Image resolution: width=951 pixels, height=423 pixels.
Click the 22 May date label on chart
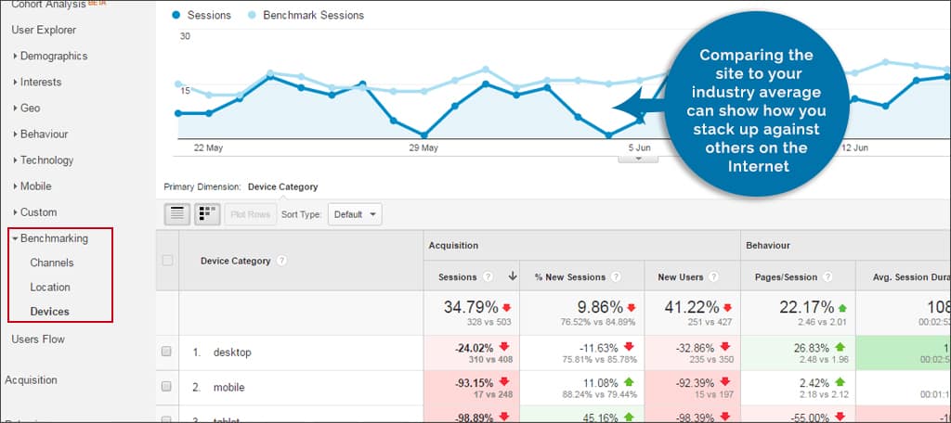[208, 147]
